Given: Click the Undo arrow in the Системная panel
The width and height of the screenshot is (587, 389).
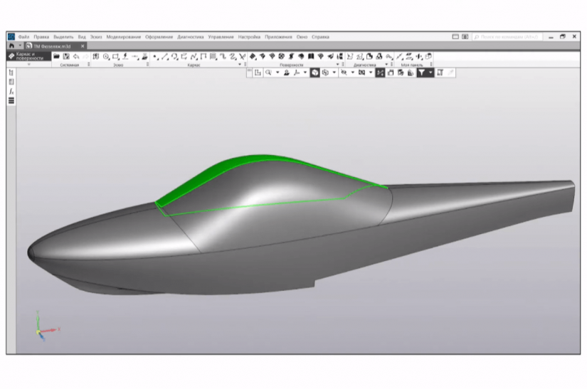Looking at the screenshot, I should click(76, 56).
